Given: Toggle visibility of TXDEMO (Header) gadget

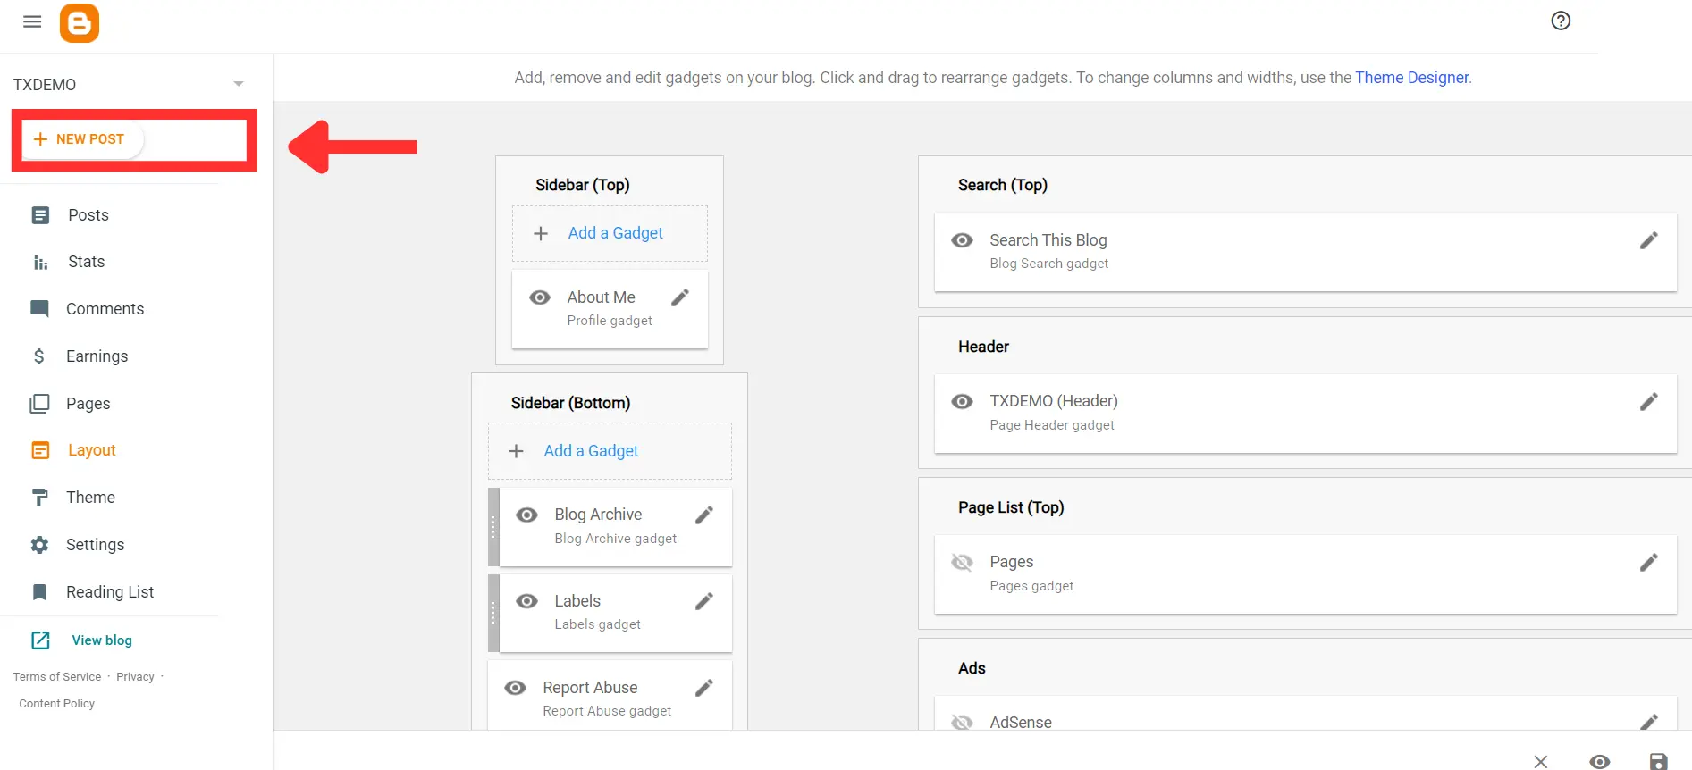Looking at the screenshot, I should (963, 402).
